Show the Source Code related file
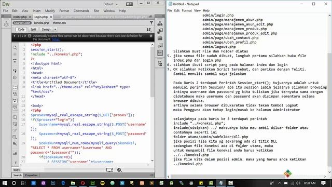The height and width of the screenshot is (187, 332). (22, 23)
